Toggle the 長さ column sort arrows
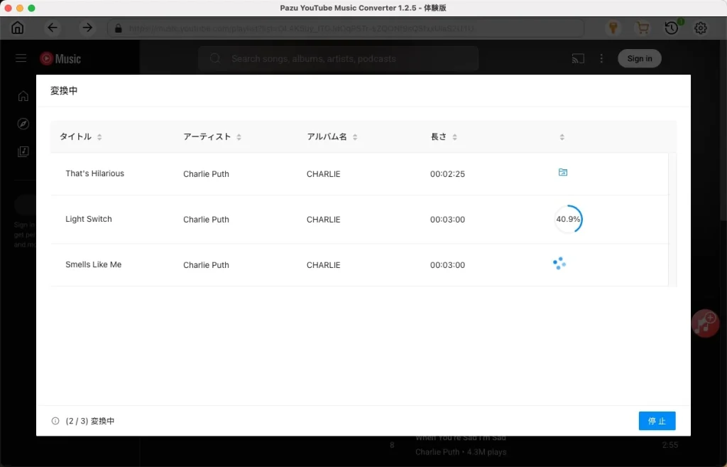Screen dimensions: 727x467 [x=454, y=136]
